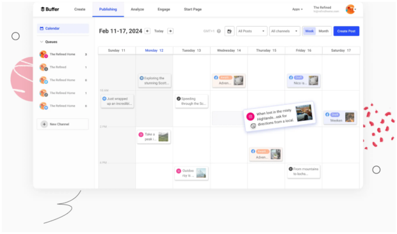Go to the next week arrow
Screen dimensions: 397x234
[x=170, y=31]
